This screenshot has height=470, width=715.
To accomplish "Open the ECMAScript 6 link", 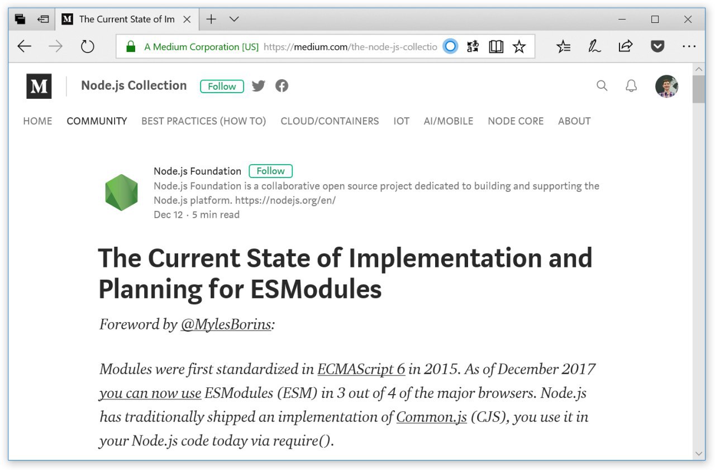I will [x=361, y=370].
